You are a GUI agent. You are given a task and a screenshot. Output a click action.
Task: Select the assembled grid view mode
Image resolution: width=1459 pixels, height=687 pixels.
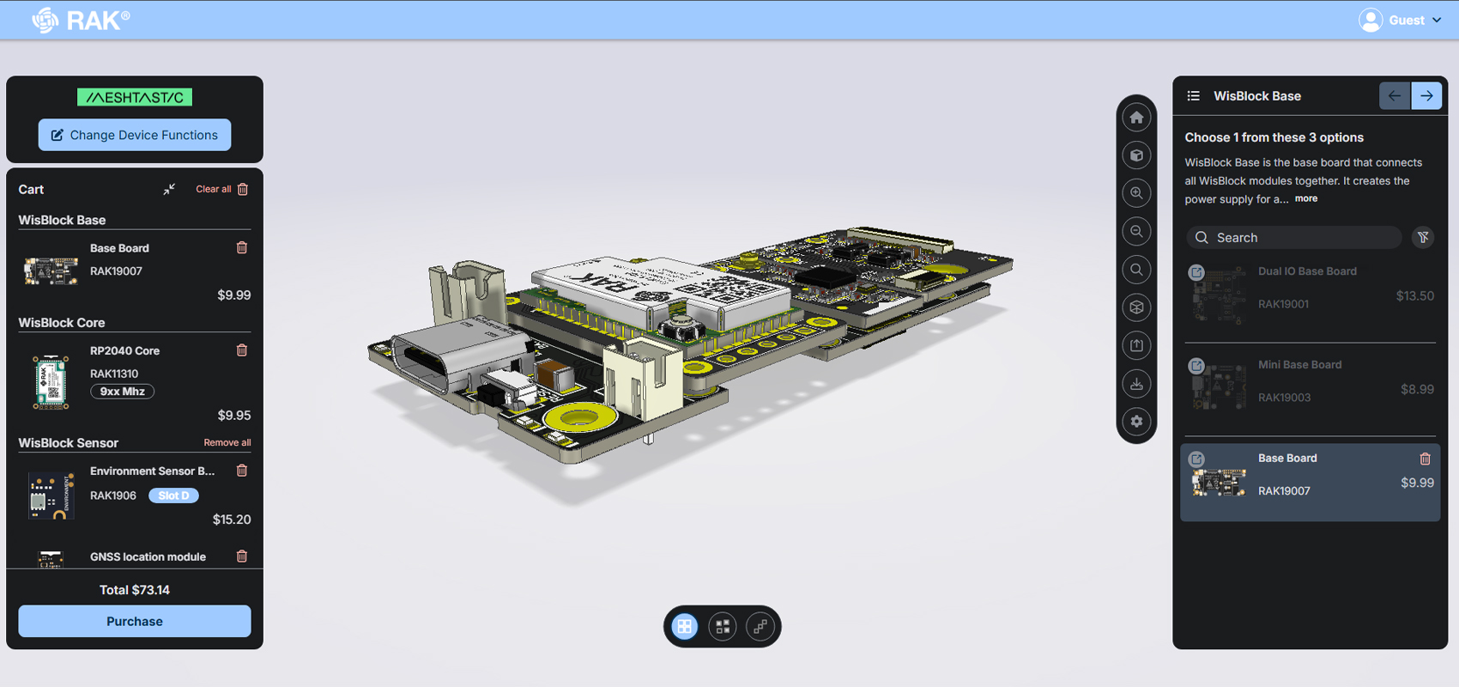tap(685, 627)
